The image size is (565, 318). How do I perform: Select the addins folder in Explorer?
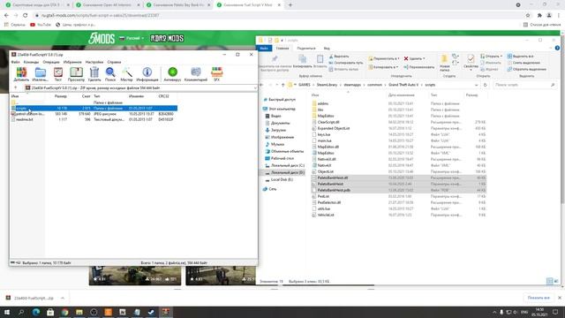322,103
